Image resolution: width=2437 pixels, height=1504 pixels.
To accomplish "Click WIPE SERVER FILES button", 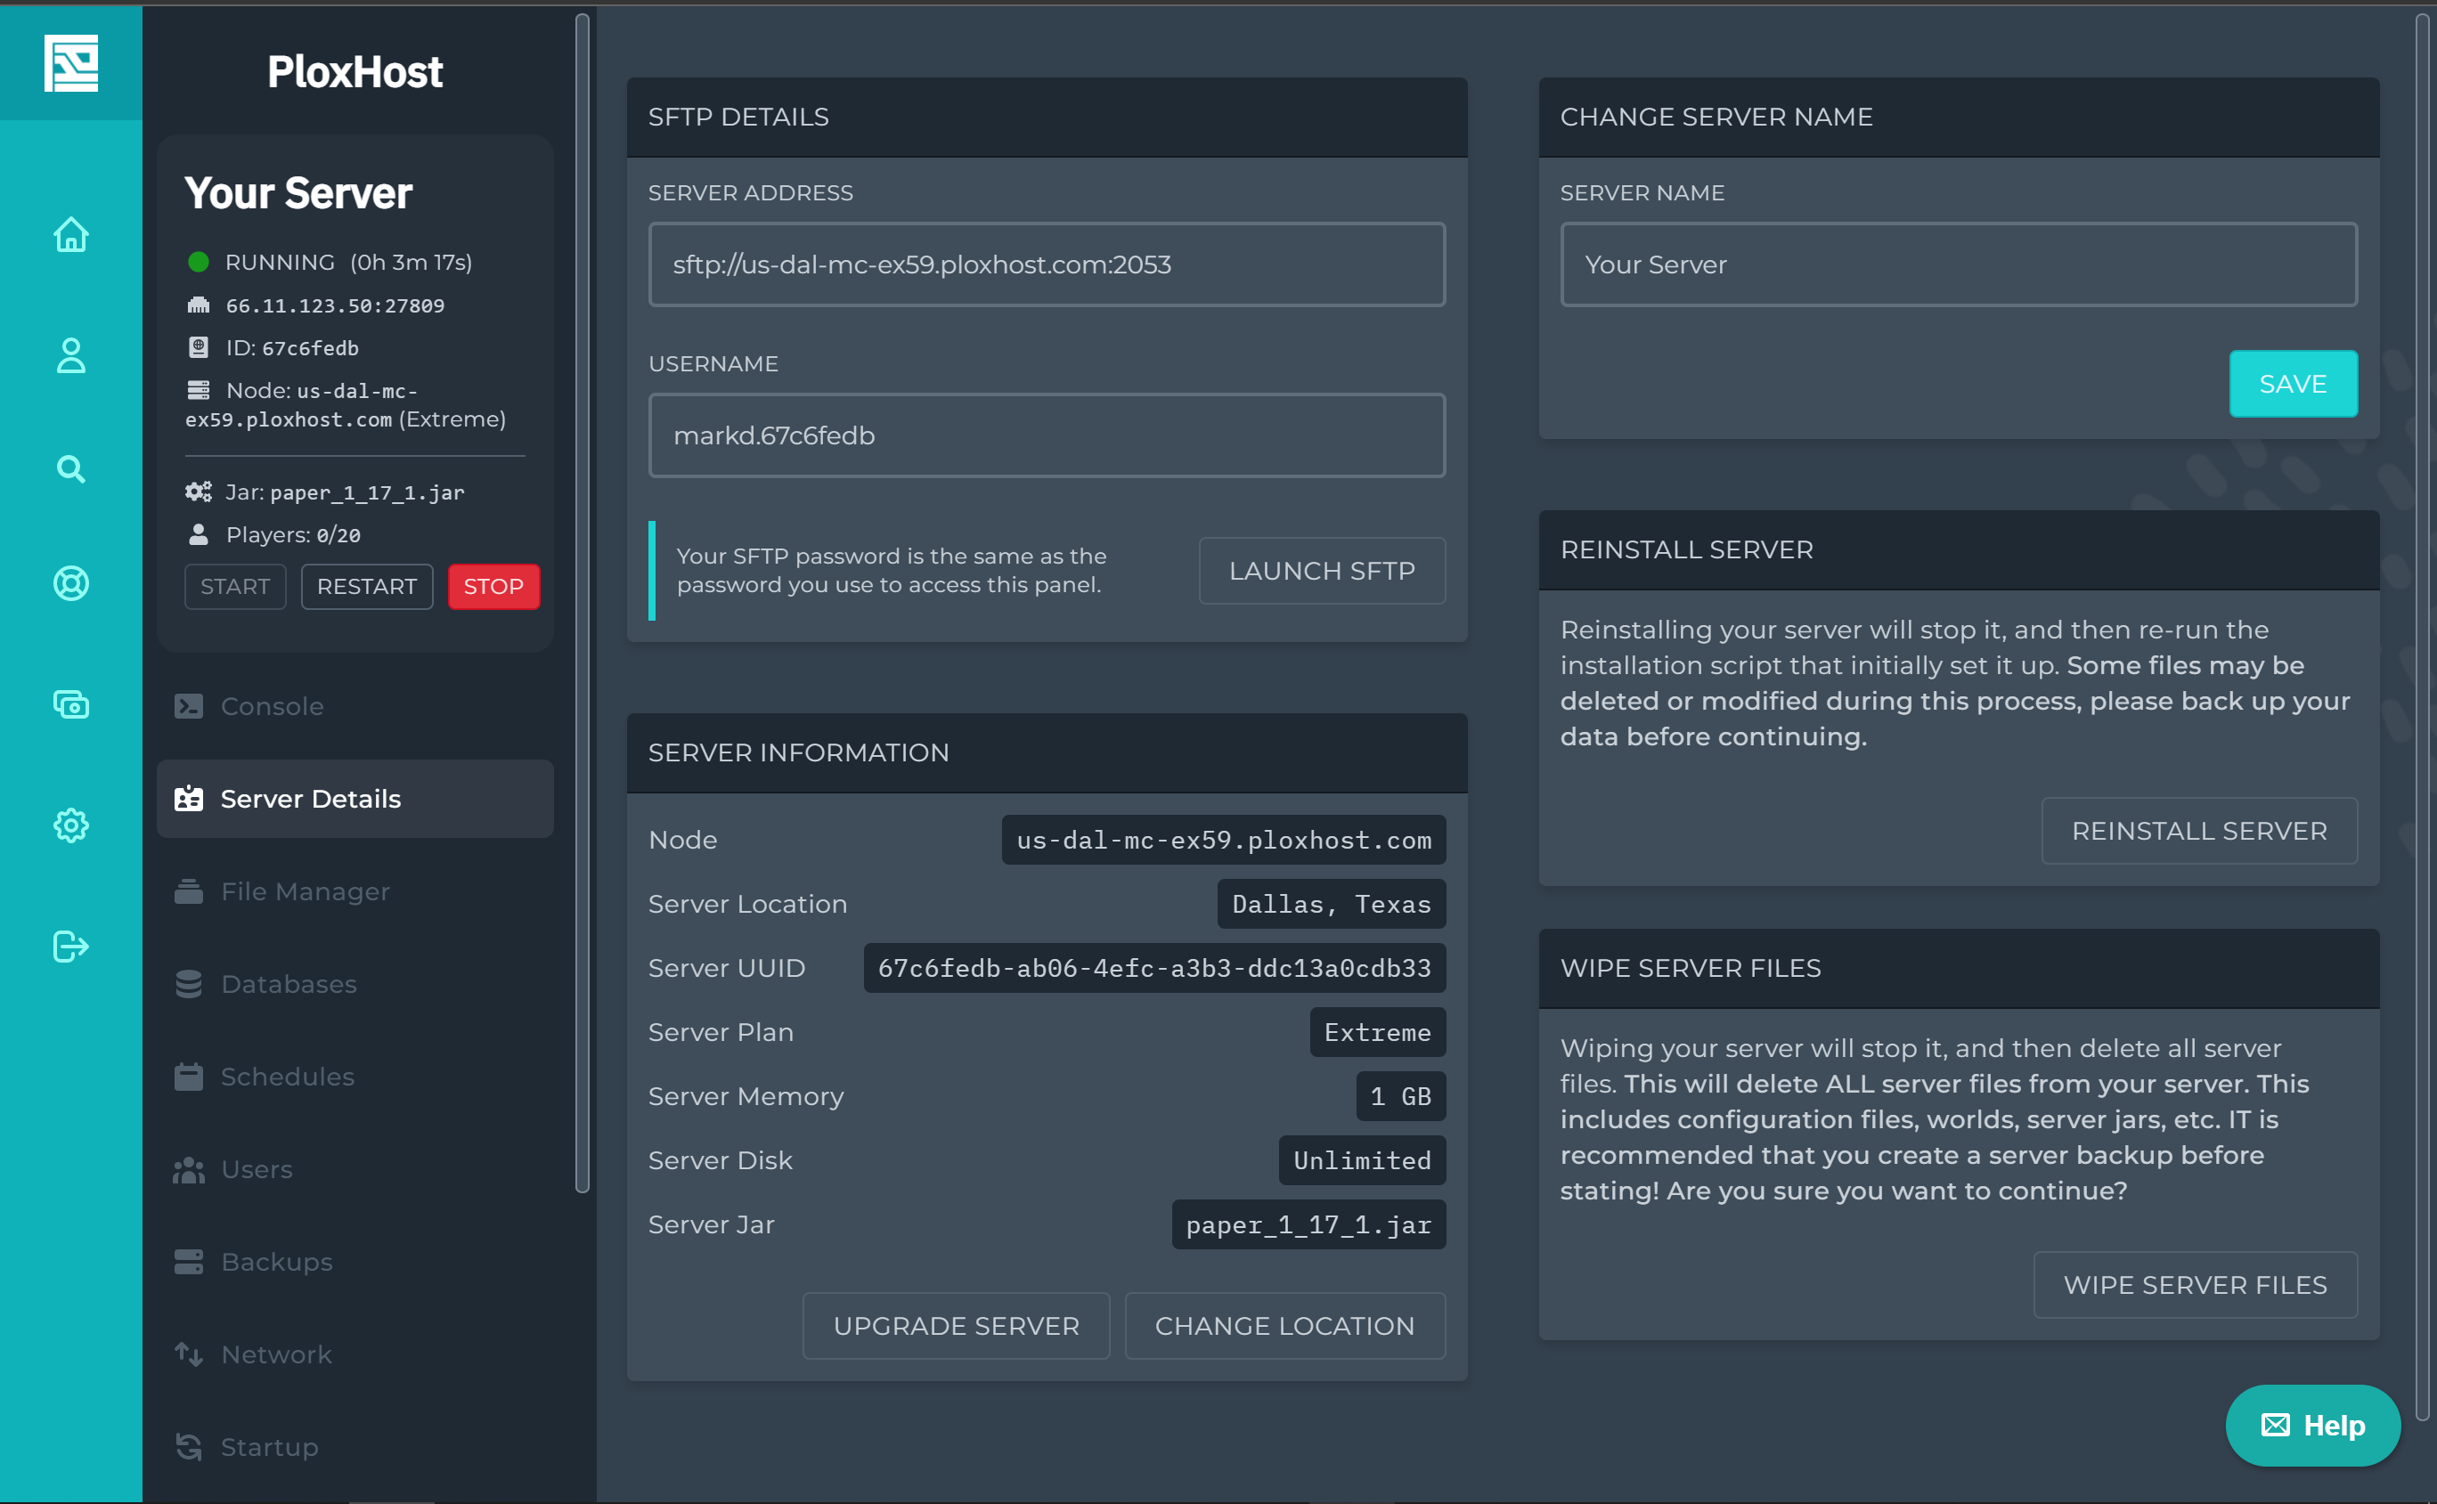I will 2197,1285.
